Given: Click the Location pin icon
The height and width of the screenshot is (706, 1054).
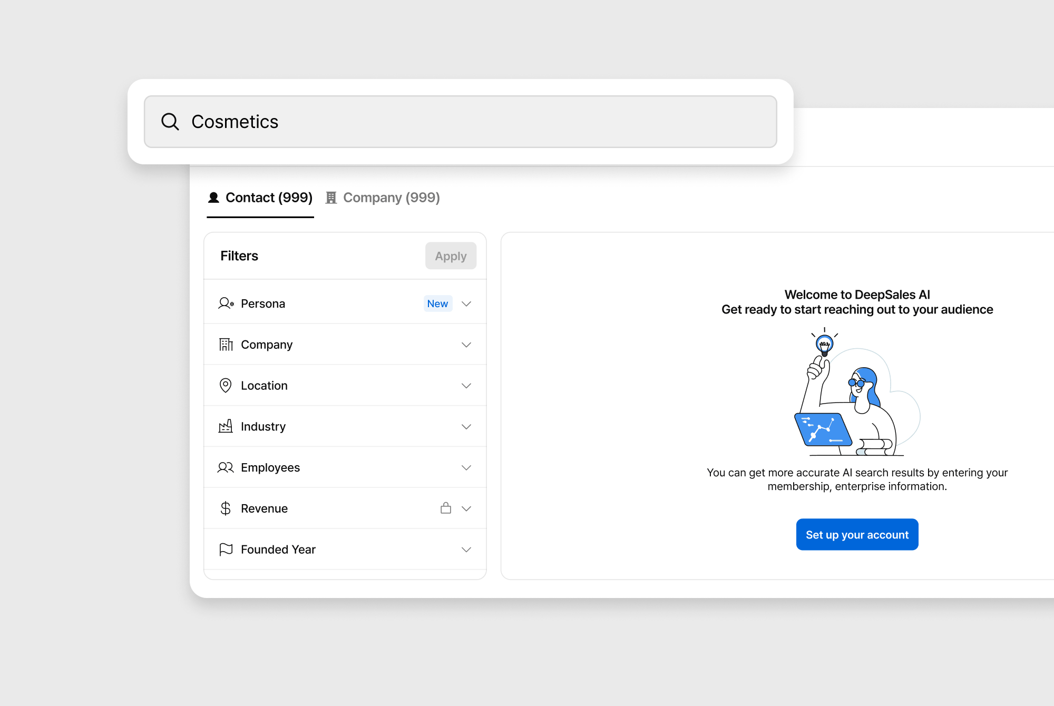Looking at the screenshot, I should coord(226,386).
